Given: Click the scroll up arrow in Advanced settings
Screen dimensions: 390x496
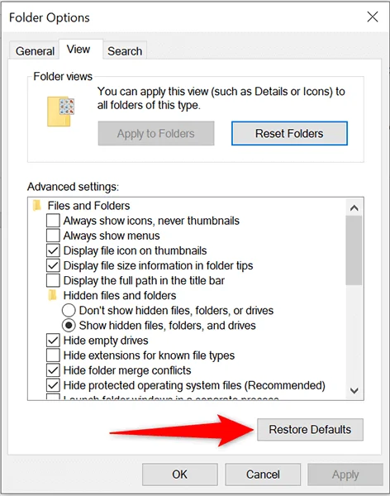Looking at the screenshot, I should [354, 207].
